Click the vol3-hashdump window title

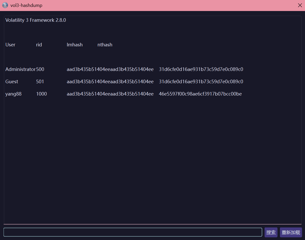click(x=26, y=5)
